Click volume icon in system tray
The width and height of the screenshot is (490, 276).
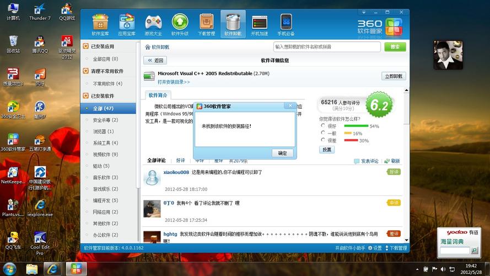click(x=443, y=269)
